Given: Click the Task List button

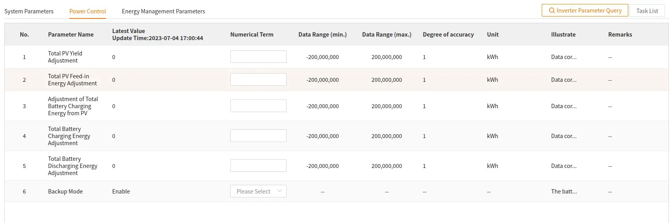Looking at the screenshot, I should pyautogui.click(x=647, y=11).
